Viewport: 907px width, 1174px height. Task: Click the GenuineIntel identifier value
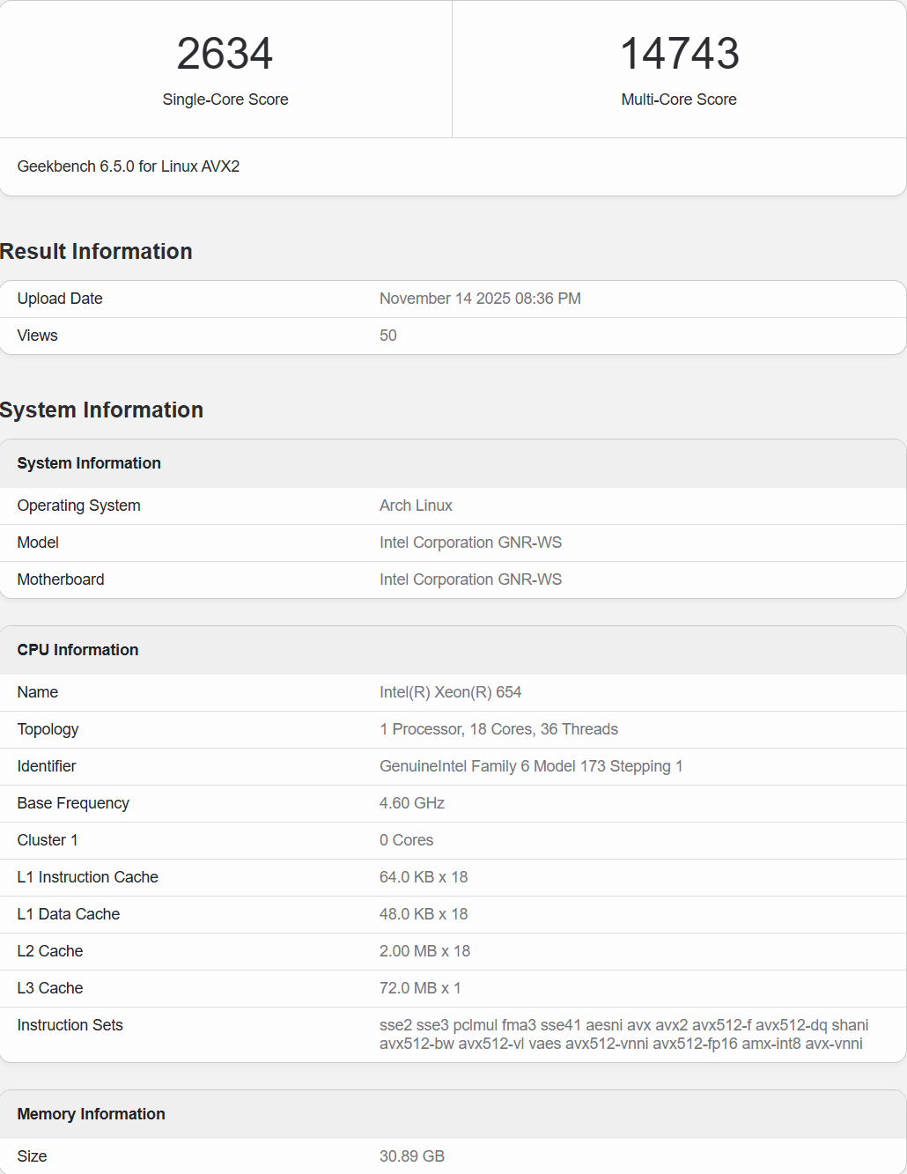(x=531, y=765)
